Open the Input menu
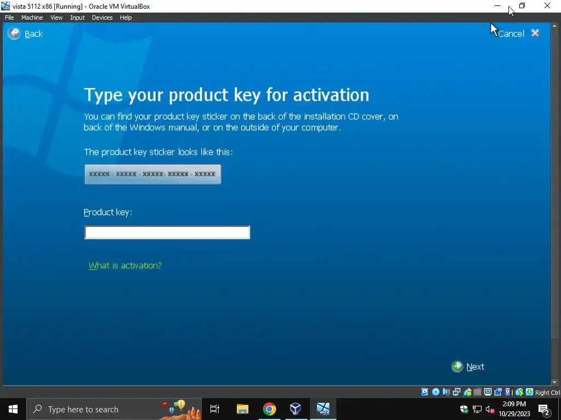The image size is (561, 420). click(x=77, y=17)
